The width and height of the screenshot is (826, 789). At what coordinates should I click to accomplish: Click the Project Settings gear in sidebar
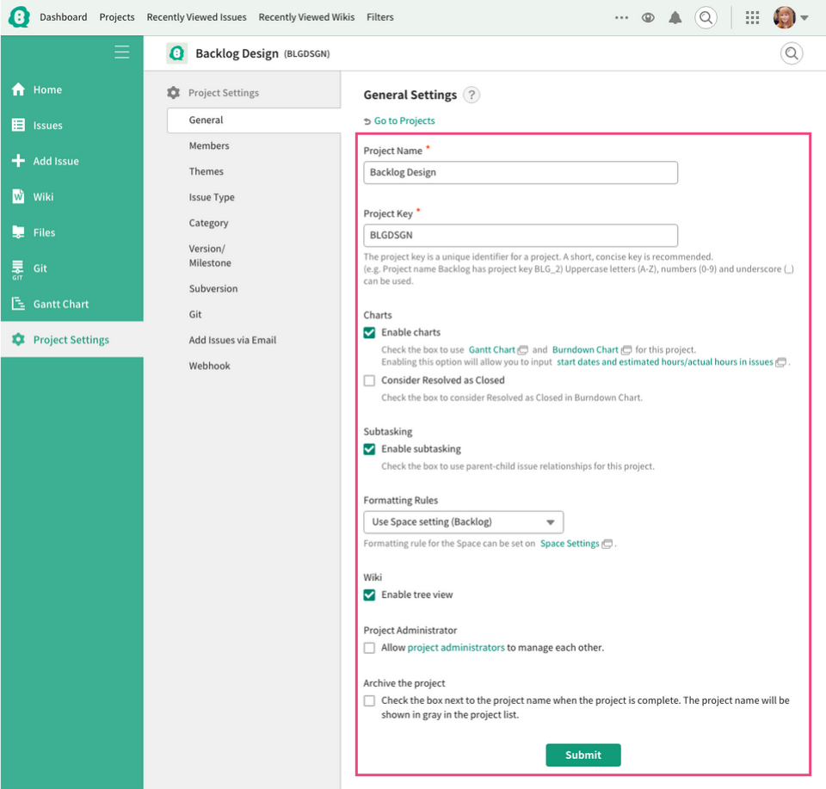pos(18,340)
